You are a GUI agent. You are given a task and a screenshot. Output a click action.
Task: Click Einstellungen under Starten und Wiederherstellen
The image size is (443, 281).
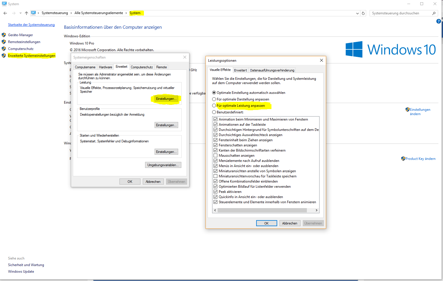[x=166, y=152]
